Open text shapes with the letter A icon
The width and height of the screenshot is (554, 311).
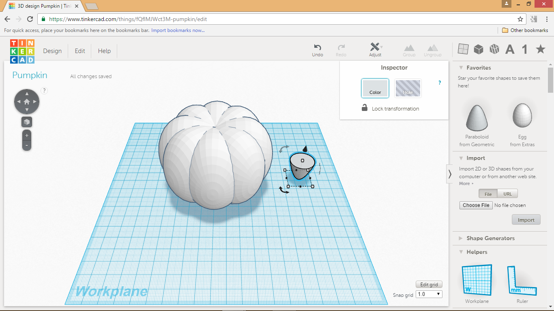point(509,49)
